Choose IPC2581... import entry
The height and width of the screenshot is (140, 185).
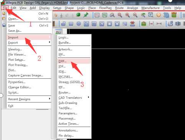(x=74, y=77)
